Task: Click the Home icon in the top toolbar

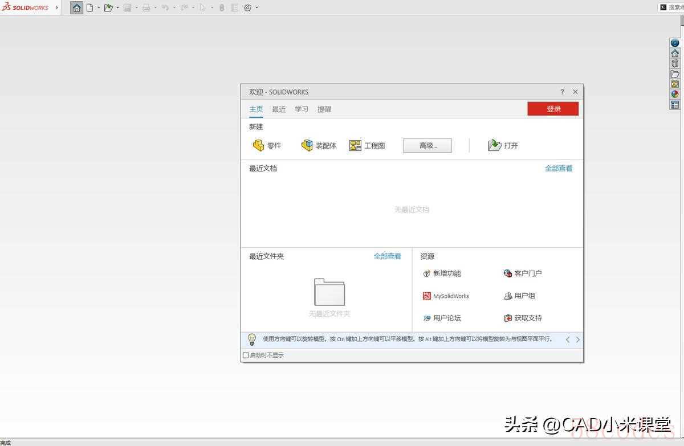Action: point(77,8)
